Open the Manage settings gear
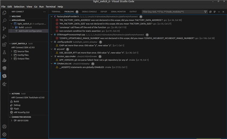 pyautogui.click(x=4, y=134)
